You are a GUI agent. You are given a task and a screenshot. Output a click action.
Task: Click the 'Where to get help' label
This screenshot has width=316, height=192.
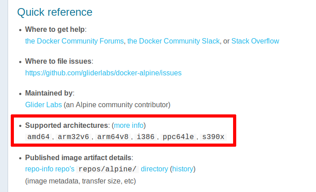tap(55, 30)
